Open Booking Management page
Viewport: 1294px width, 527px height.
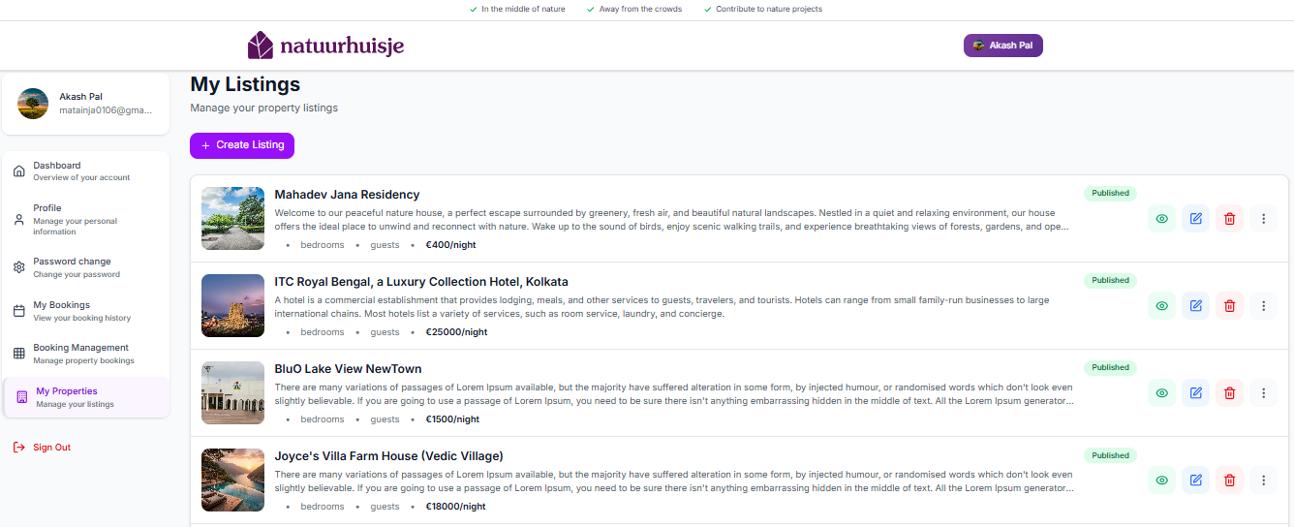coord(85,354)
